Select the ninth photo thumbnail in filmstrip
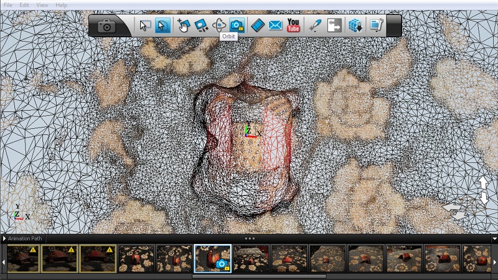The image size is (498, 280). pos(327,259)
